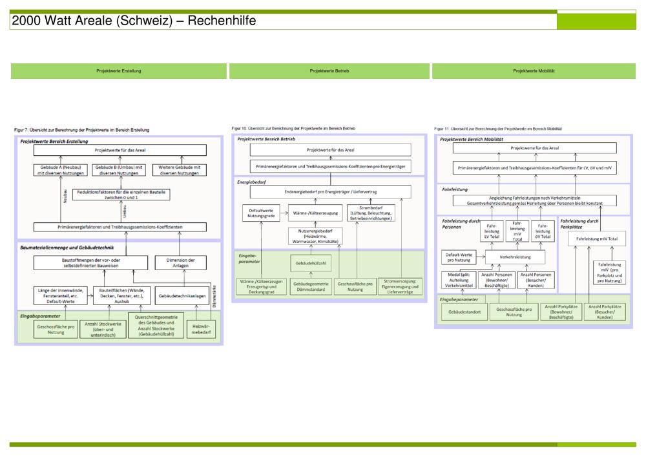Click the Modal Split Aufteilung Verkehrsmittel box
This screenshot has height=457, width=646.
coord(459,280)
